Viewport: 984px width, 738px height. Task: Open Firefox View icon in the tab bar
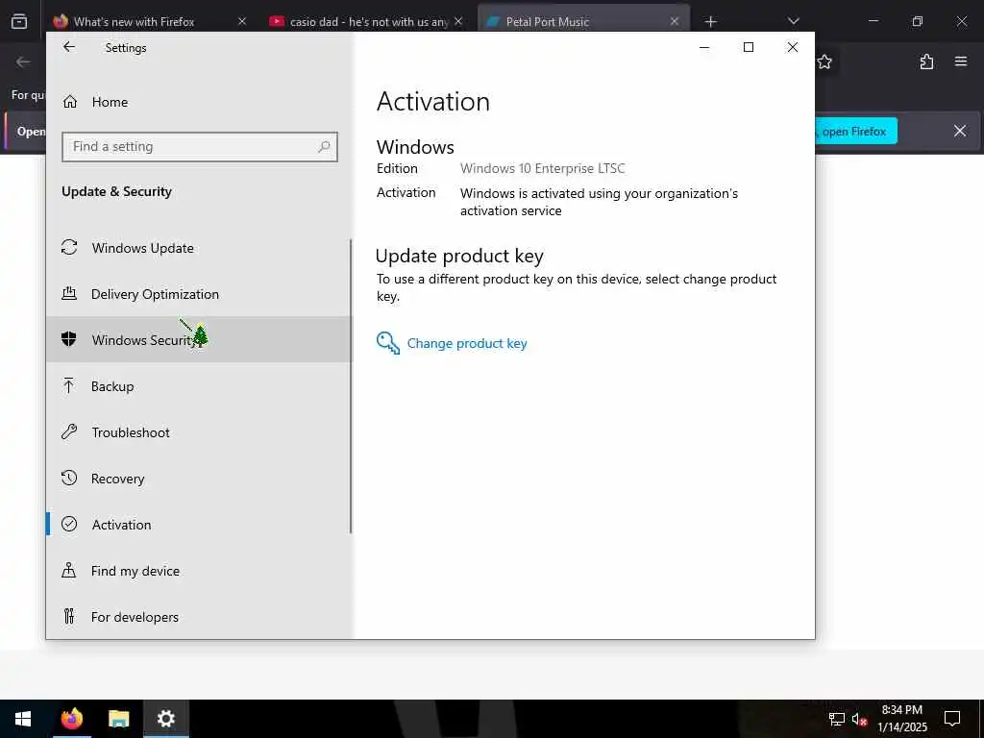[x=19, y=21]
